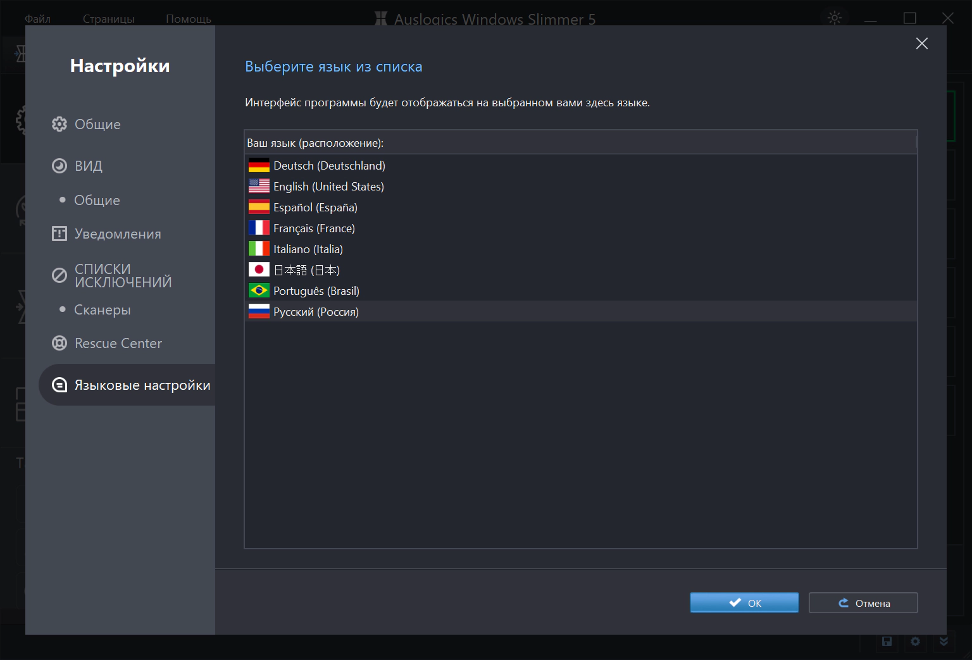Toggle the sun theme icon in title bar
The width and height of the screenshot is (972, 660).
[x=835, y=18]
